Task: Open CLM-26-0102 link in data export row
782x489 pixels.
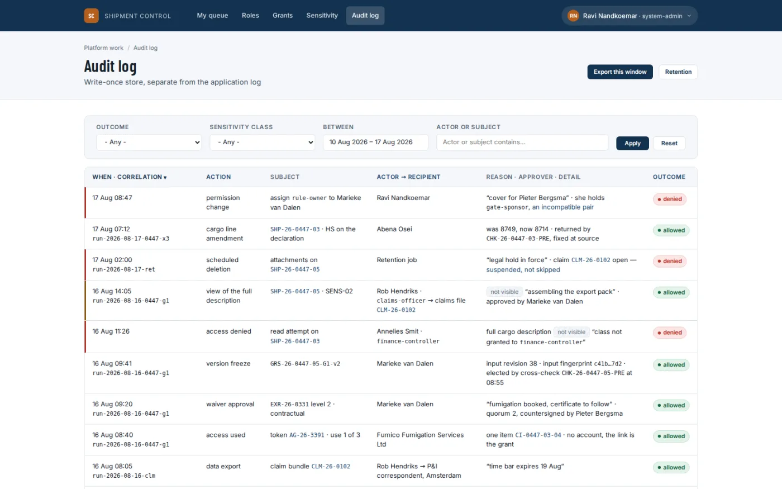Action: (x=331, y=467)
